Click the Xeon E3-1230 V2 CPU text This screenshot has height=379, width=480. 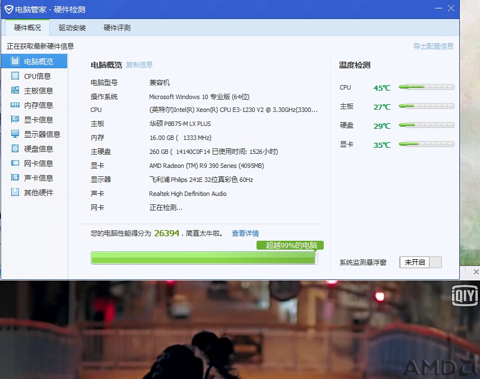pos(233,110)
